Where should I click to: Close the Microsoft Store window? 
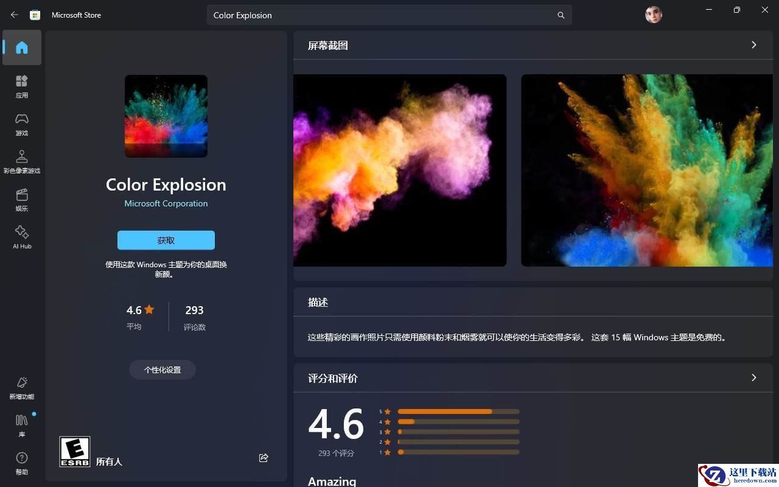click(x=765, y=10)
